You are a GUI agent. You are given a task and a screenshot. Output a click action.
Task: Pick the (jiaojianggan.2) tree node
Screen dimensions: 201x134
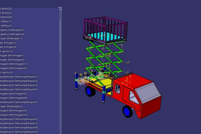tap(11, 106)
